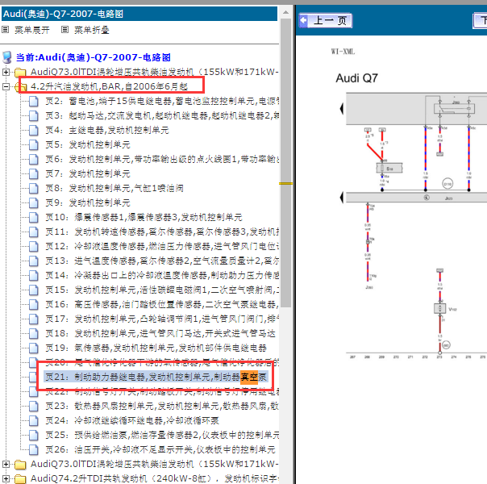Click the page icon for 页10 爆震传感器
This screenshot has height=484, width=487.
coord(34,218)
